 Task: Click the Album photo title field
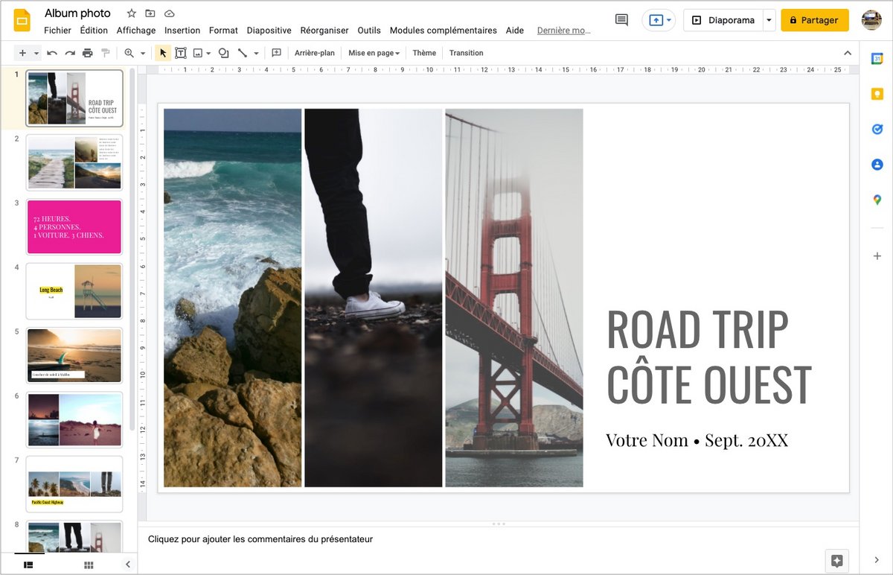(77, 13)
